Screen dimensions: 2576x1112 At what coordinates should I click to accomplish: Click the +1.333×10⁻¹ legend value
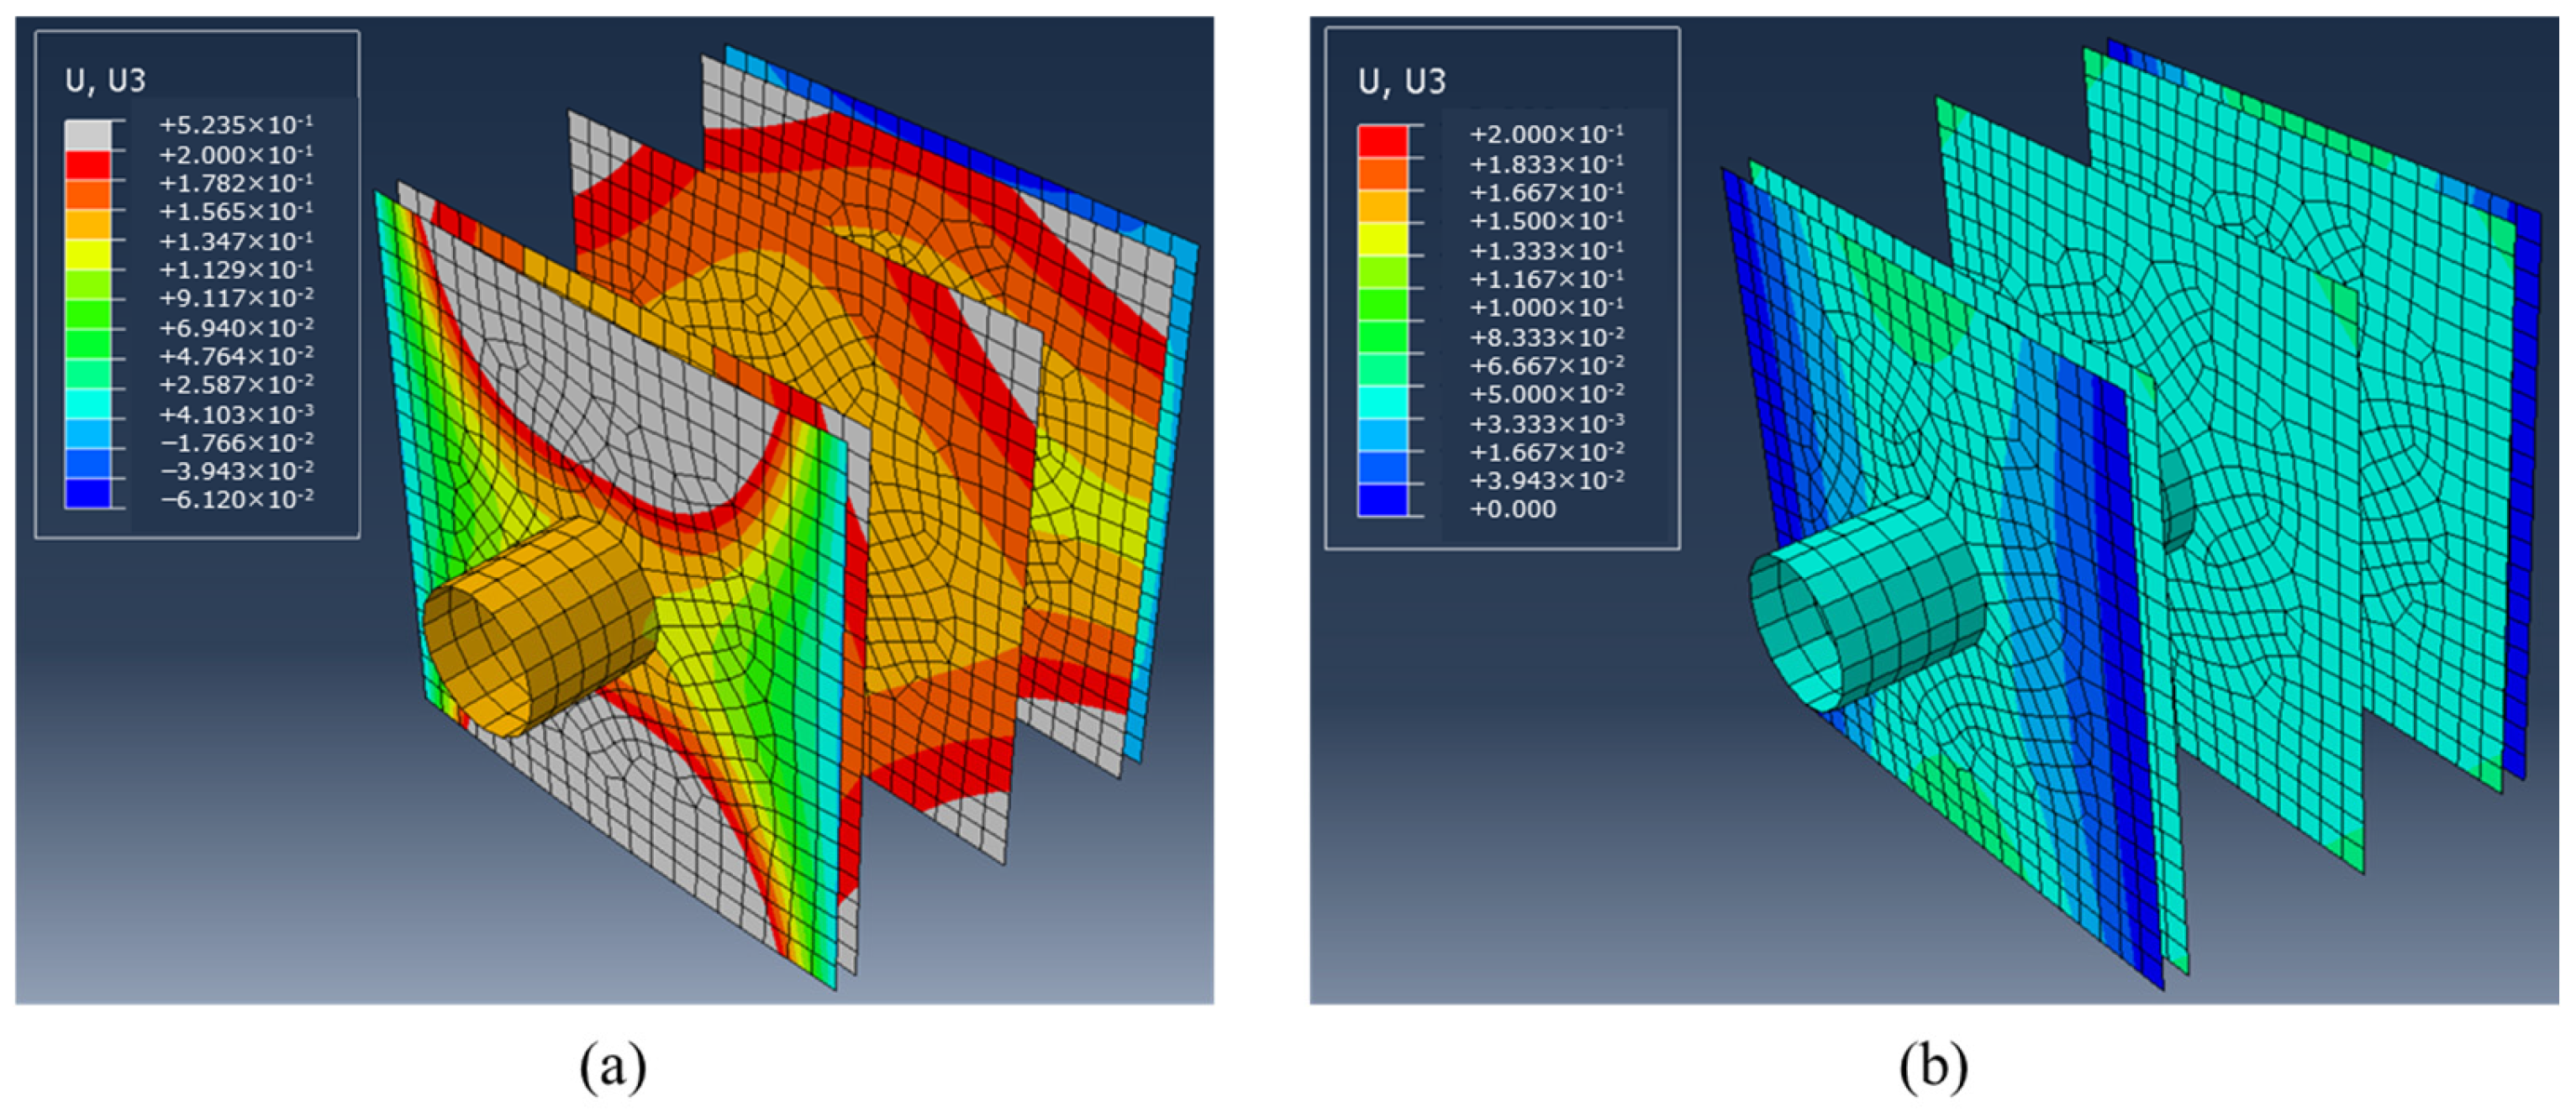1546,249
